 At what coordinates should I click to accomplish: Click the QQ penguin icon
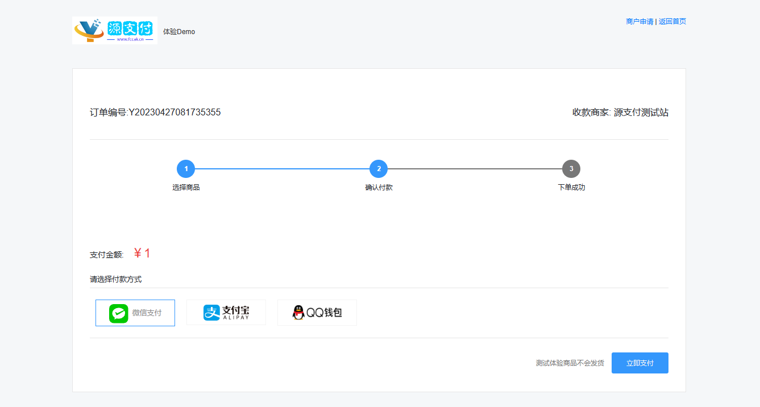click(x=298, y=313)
